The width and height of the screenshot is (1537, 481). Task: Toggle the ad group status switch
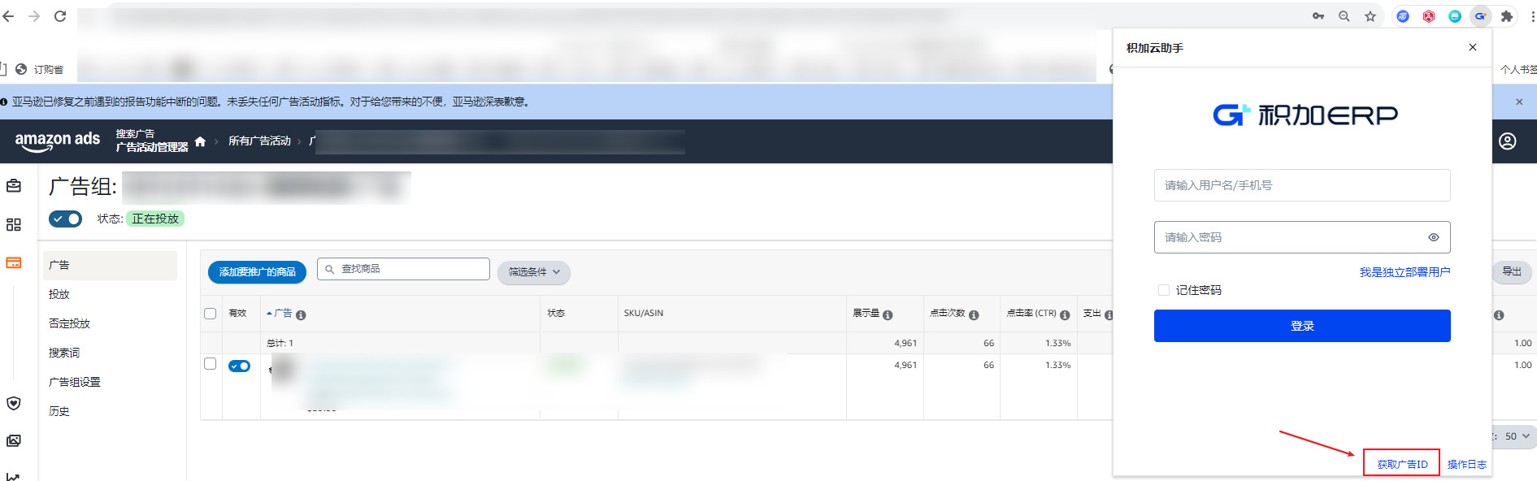click(65, 219)
